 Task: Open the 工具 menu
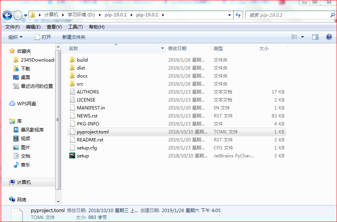(75, 27)
